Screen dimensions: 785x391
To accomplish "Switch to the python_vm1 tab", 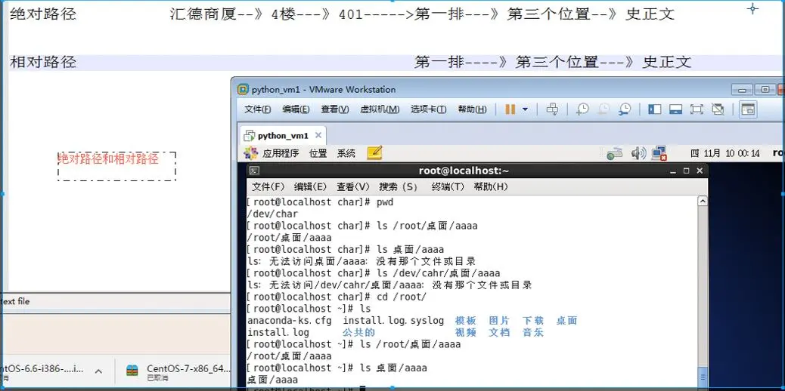I will tap(283, 136).
